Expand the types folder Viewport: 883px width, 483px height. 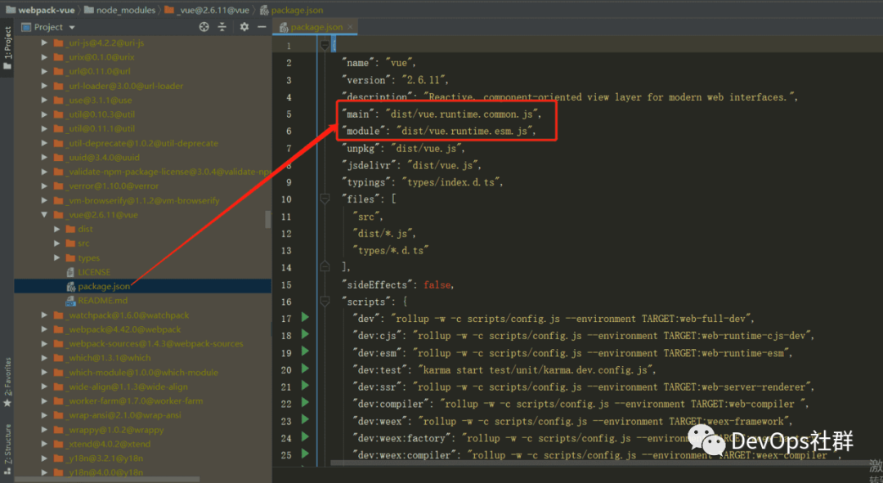coord(57,257)
